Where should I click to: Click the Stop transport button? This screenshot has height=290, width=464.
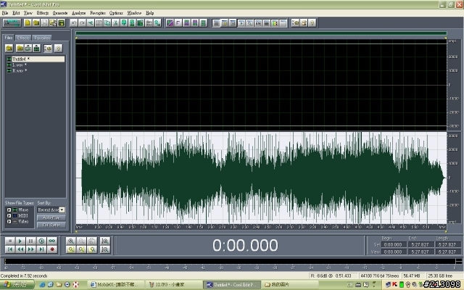coord(9,241)
